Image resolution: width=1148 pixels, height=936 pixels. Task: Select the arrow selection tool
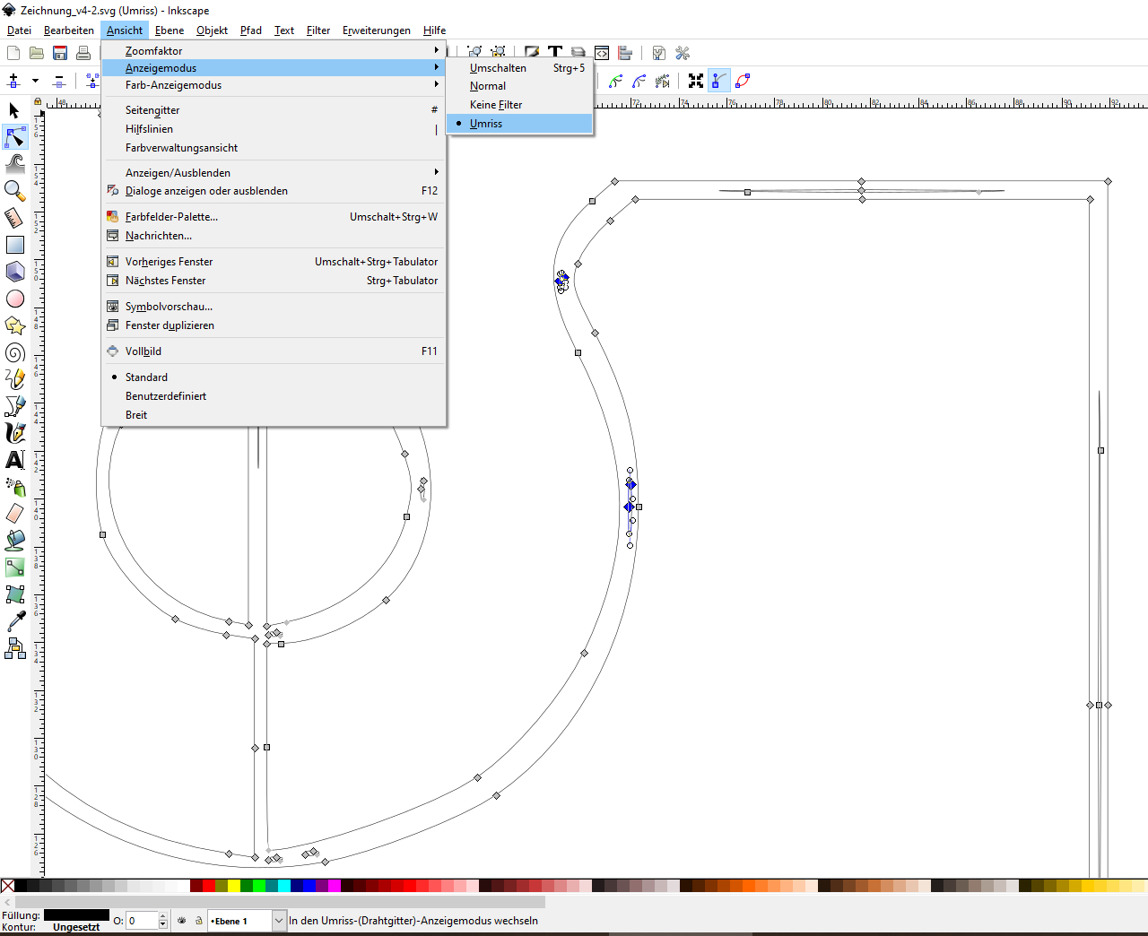(14, 110)
